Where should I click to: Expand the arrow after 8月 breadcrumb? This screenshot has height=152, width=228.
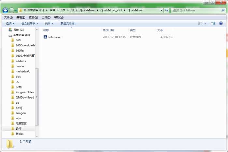click(x=68, y=10)
